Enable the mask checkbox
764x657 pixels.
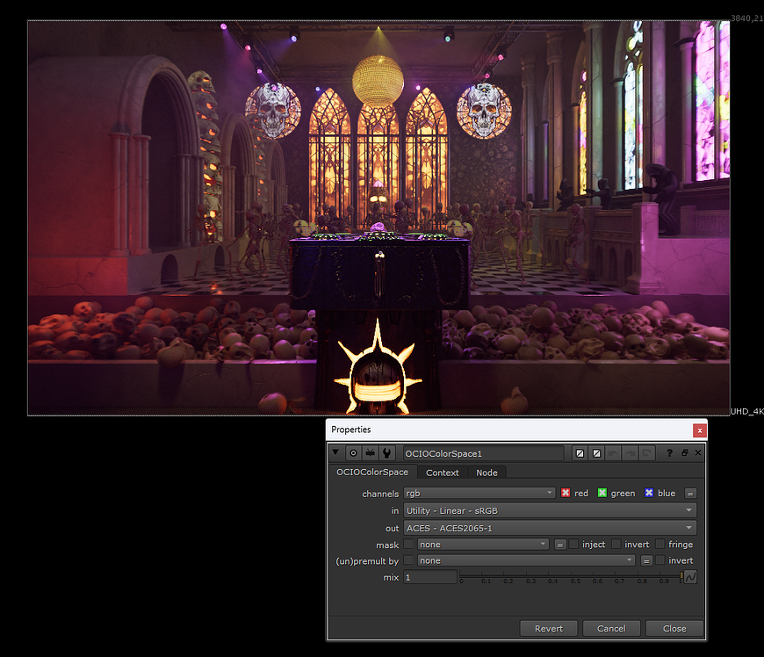click(408, 544)
